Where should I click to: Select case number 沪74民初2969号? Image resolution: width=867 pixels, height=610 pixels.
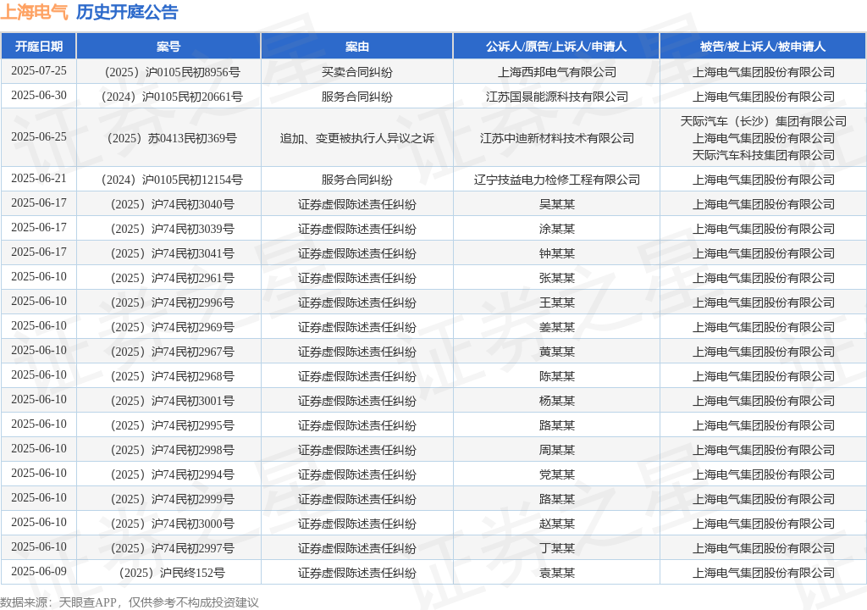[172, 327]
